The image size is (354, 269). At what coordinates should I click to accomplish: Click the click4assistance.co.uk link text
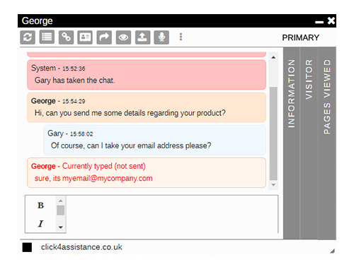tap(81, 247)
